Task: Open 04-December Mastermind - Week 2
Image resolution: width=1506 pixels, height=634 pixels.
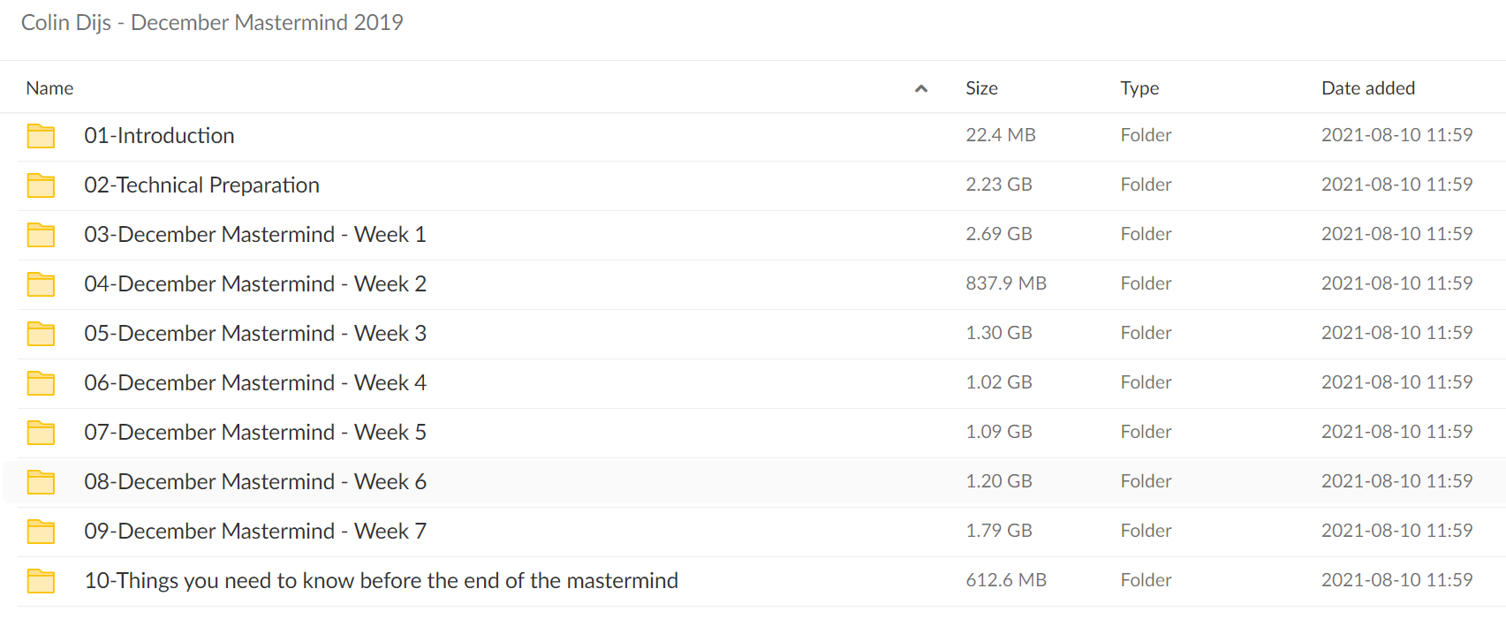Action: point(255,283)
